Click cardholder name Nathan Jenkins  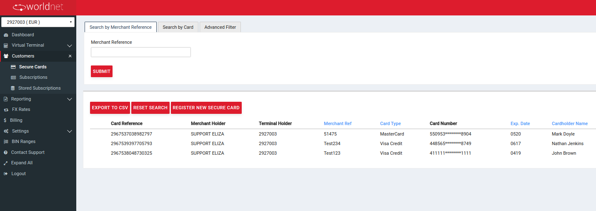[x=568, y=143]
